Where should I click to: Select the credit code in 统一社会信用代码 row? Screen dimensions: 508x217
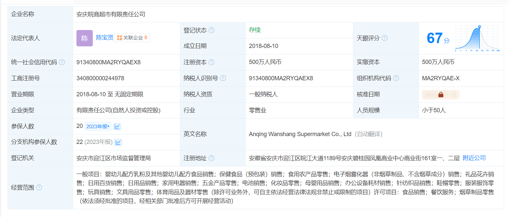coord(108,62)
